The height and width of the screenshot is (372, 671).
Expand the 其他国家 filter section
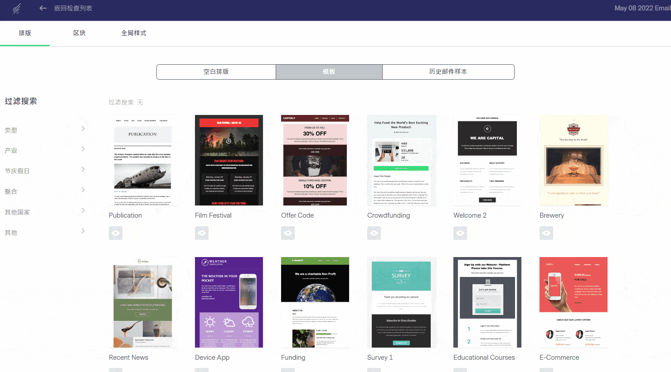44,212
